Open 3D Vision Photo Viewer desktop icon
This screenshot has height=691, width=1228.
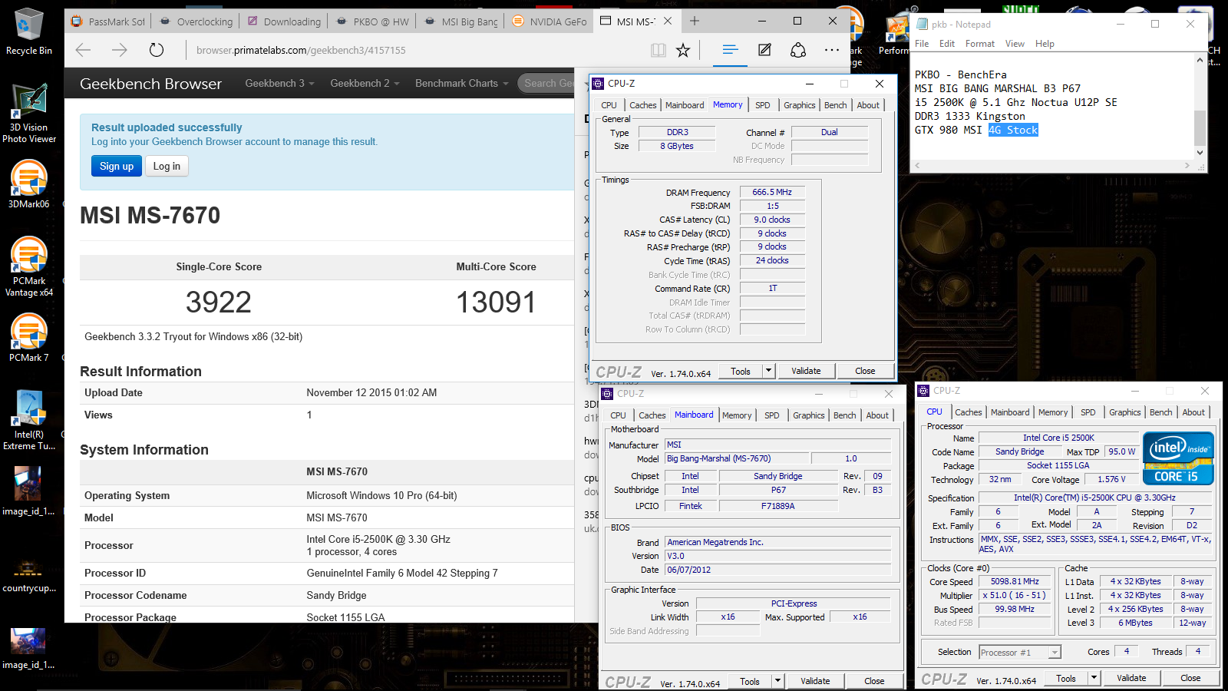28,114
